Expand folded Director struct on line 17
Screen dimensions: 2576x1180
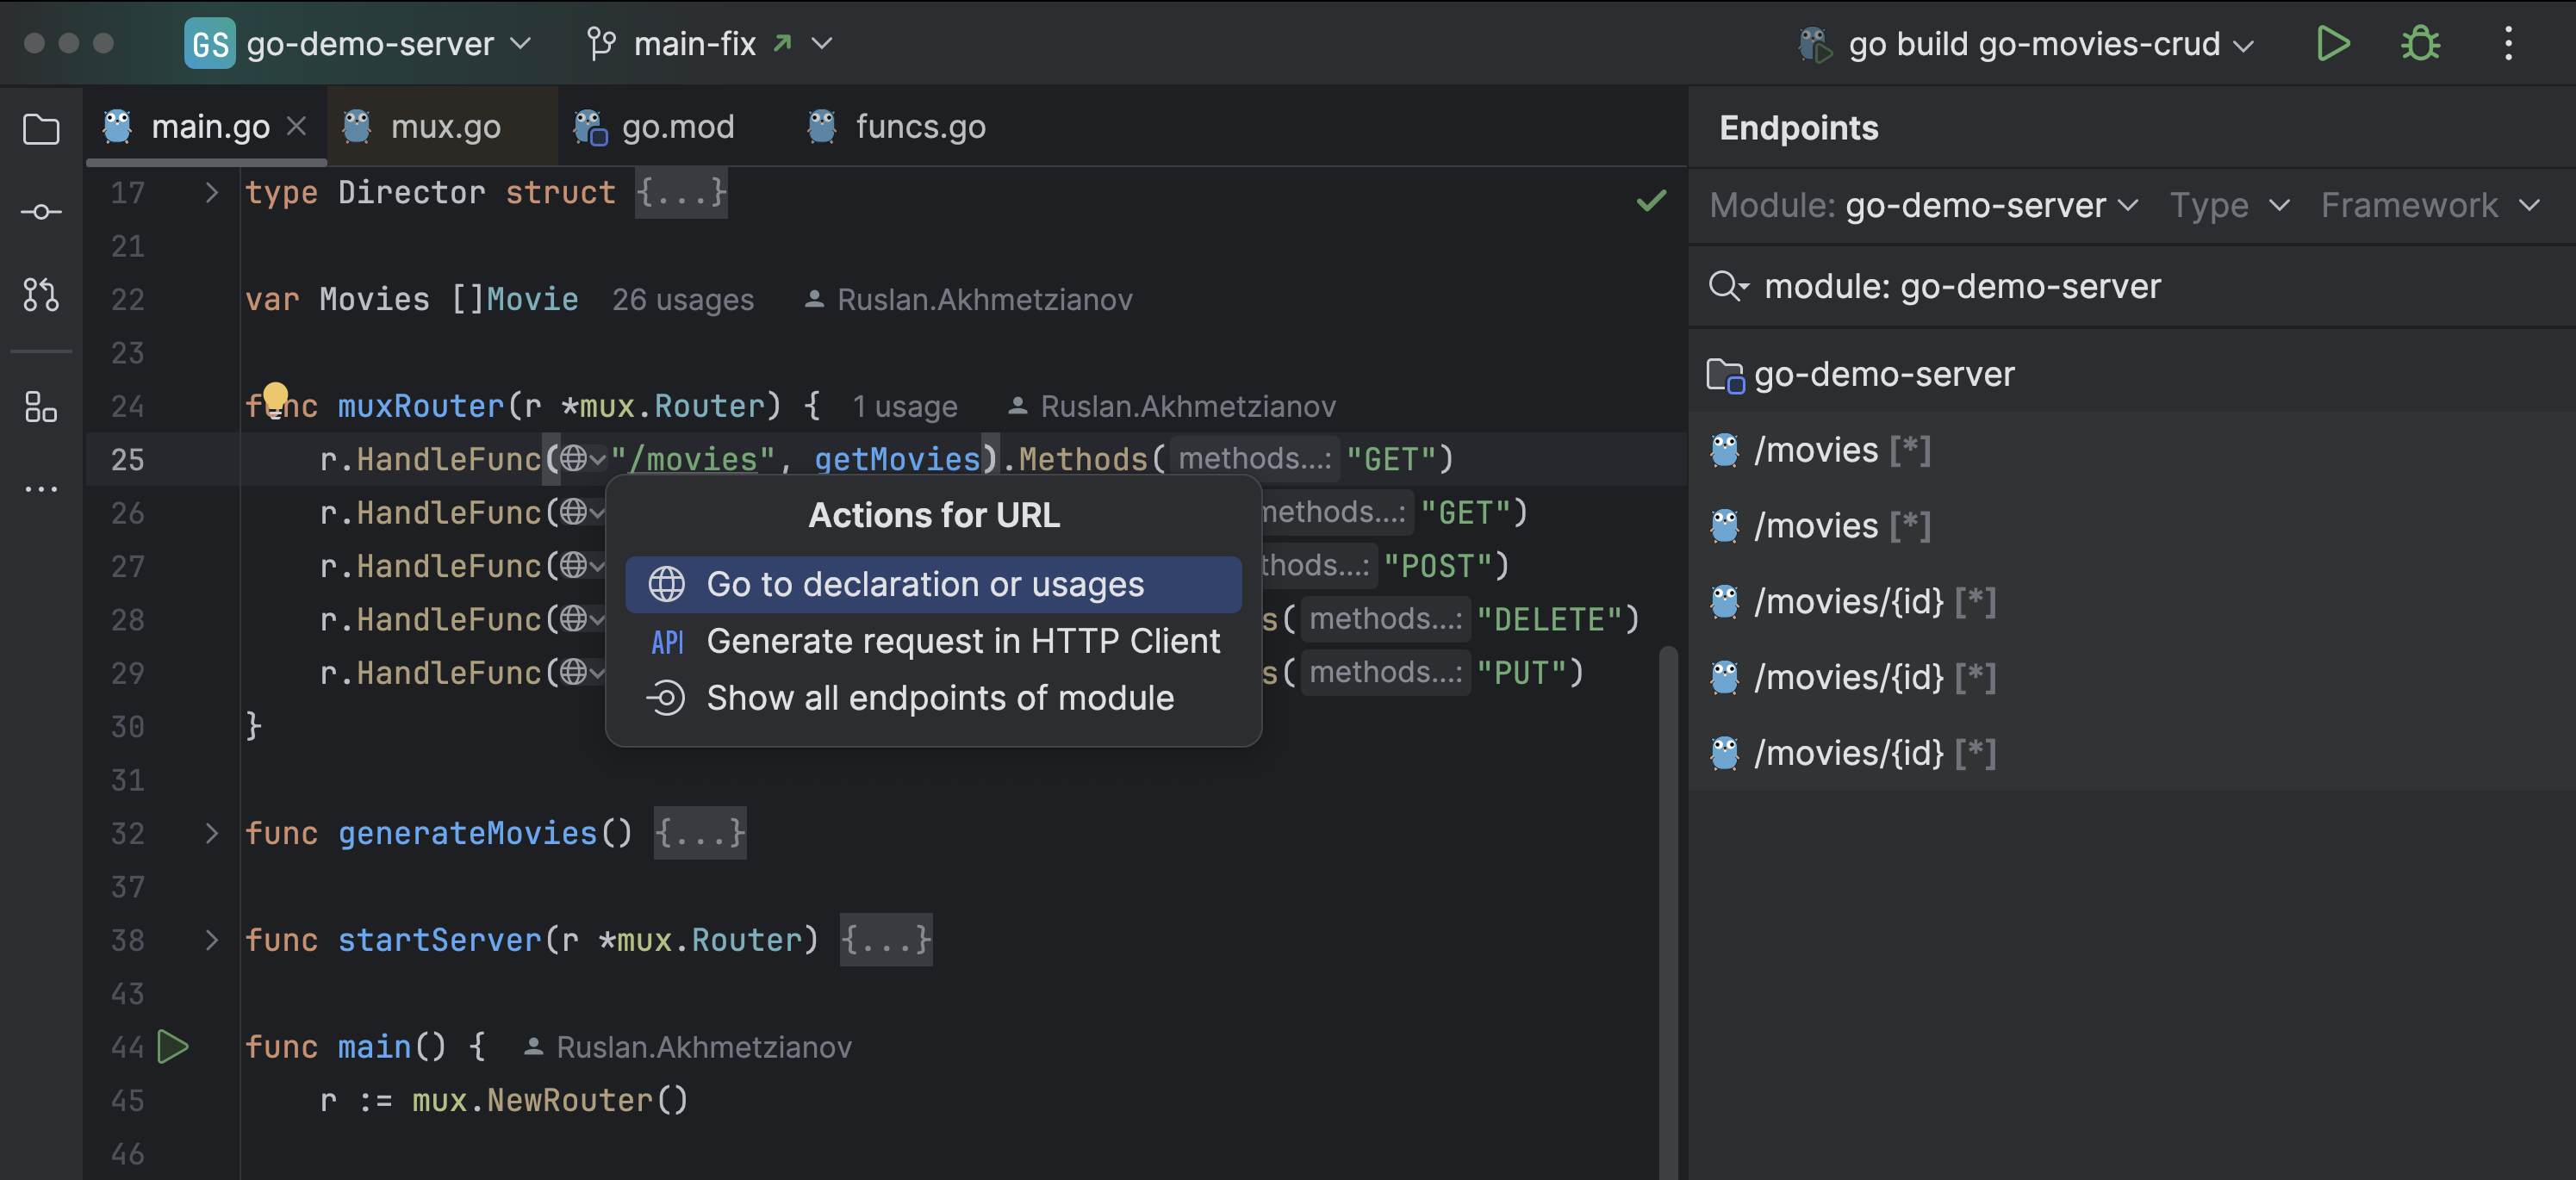click(x=211, y=192)
